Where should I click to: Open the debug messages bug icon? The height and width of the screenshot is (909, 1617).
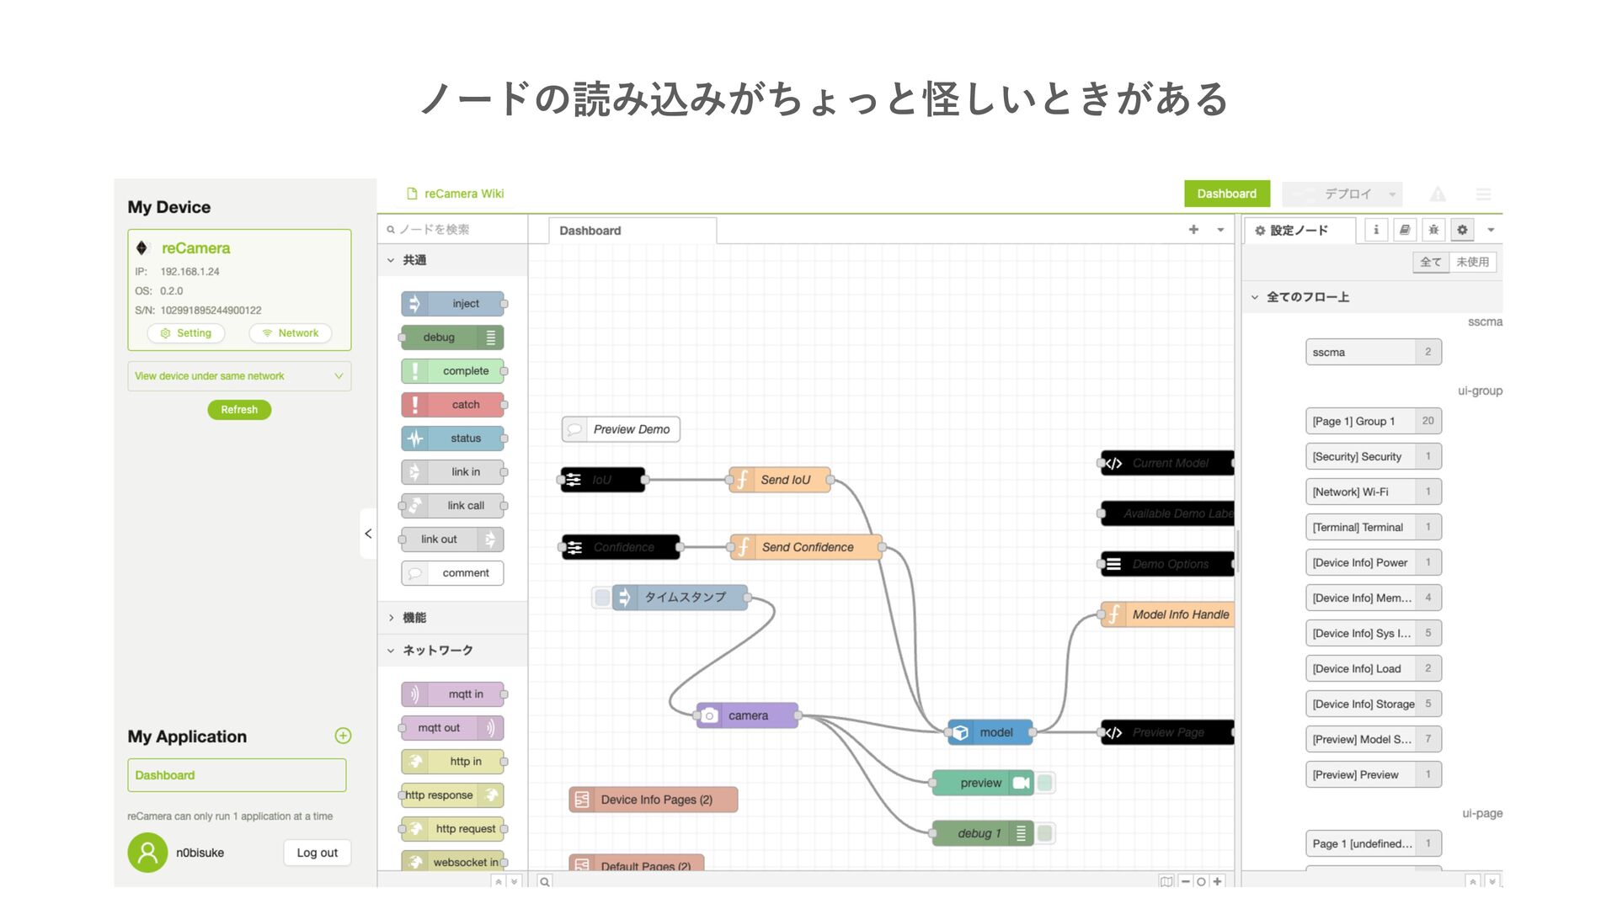(x=1433, y=230)
